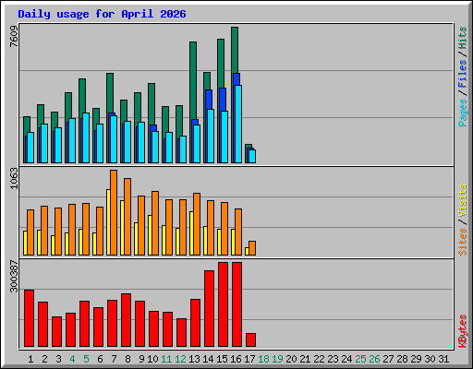Click the 'Daily usage for April 2026' title
Screen dimensions: 473x369
tap(102, 14)
